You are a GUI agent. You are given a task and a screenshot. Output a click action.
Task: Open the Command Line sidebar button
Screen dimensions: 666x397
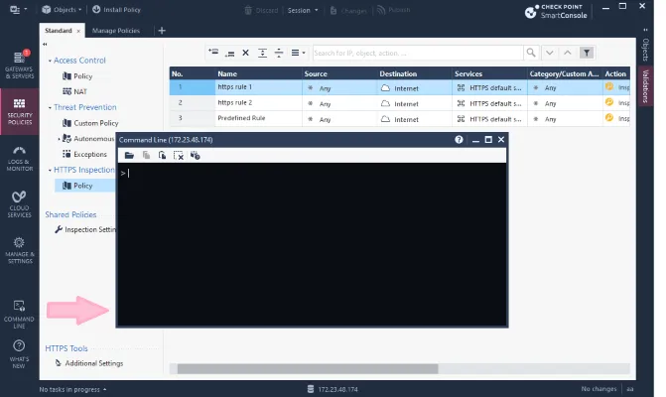coord(19,315)
